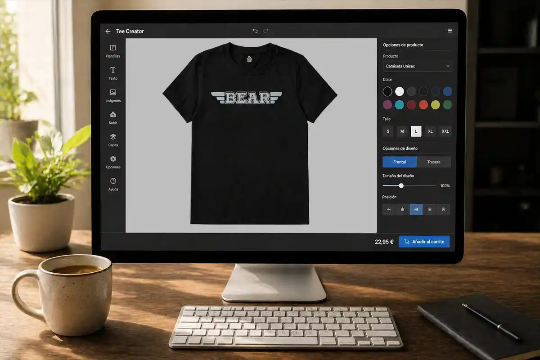This screenshot has width=540, height=360.
Task: Click the BEAR wing design on the shirt
Action: coord(247,98)
